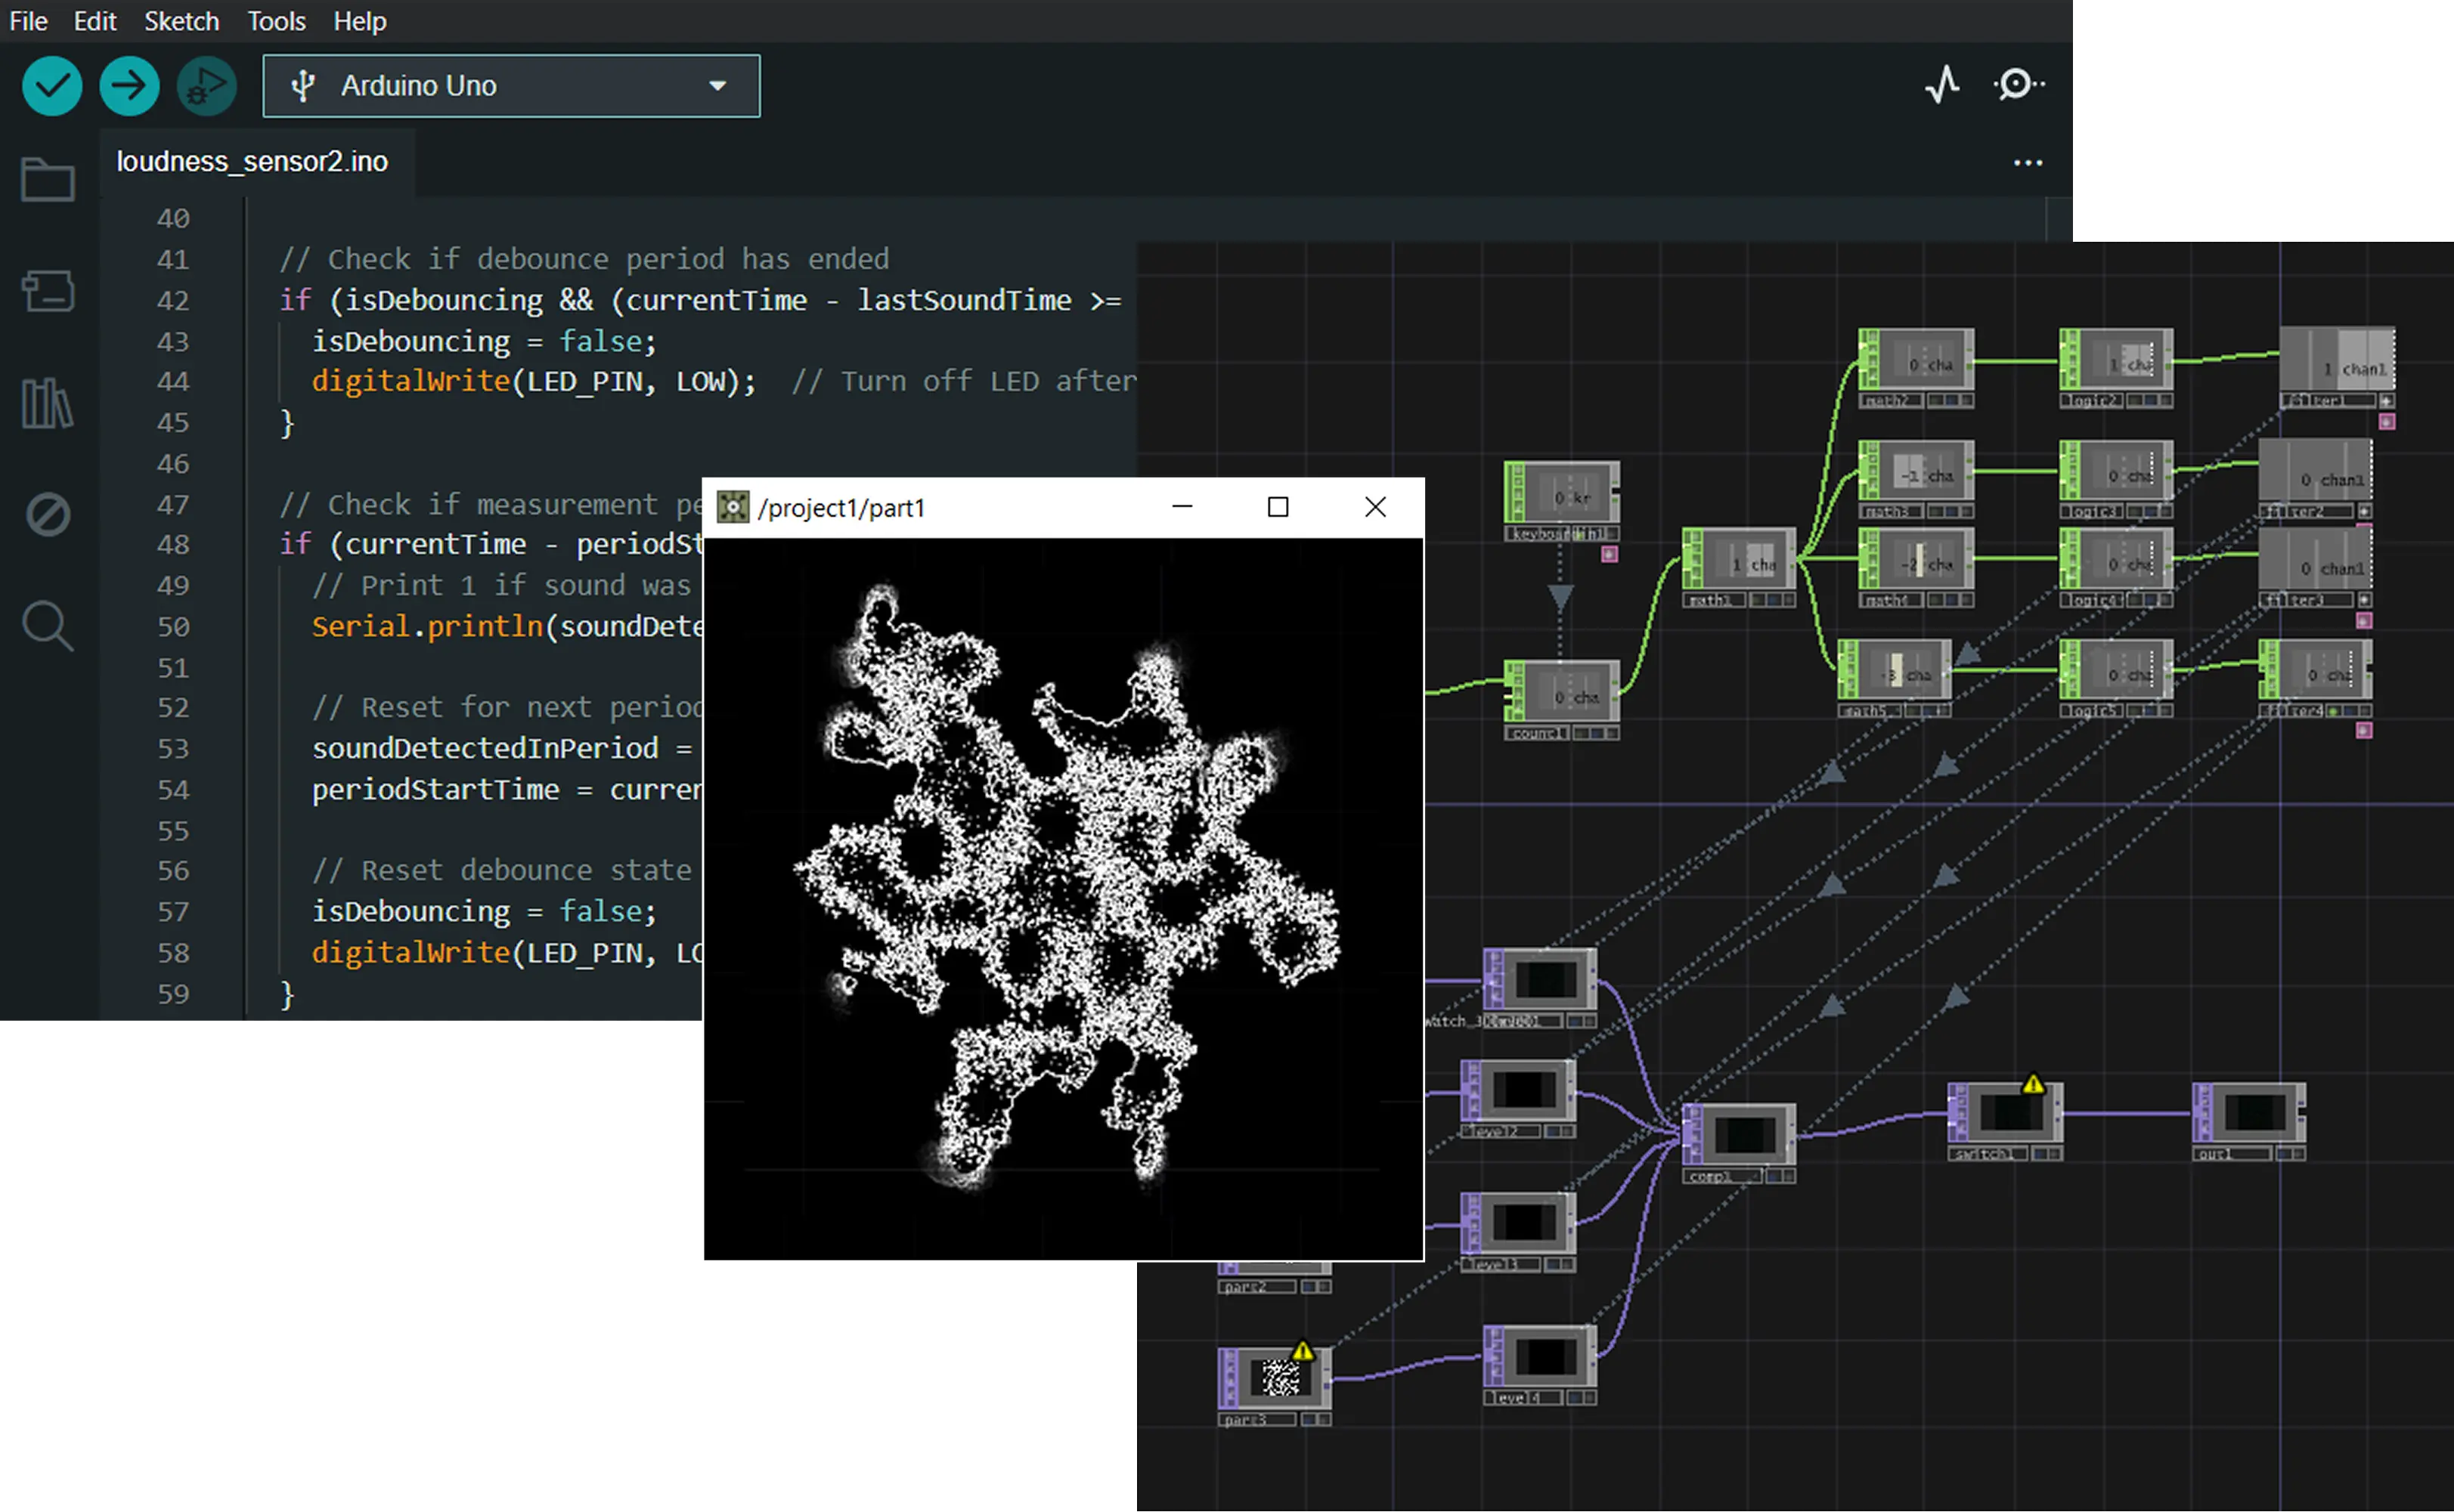Screen dimensions: 2454x1512
Task: Toggle the flag buttons under out1 node
Action: pos(2292,1154)
